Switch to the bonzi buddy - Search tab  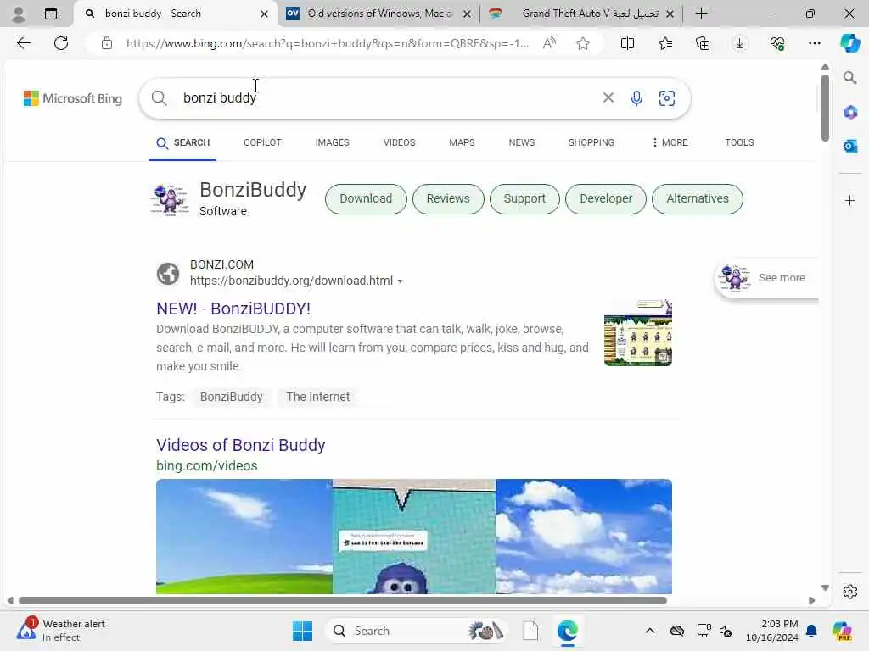pyautogui.click(x=175, y=14)
